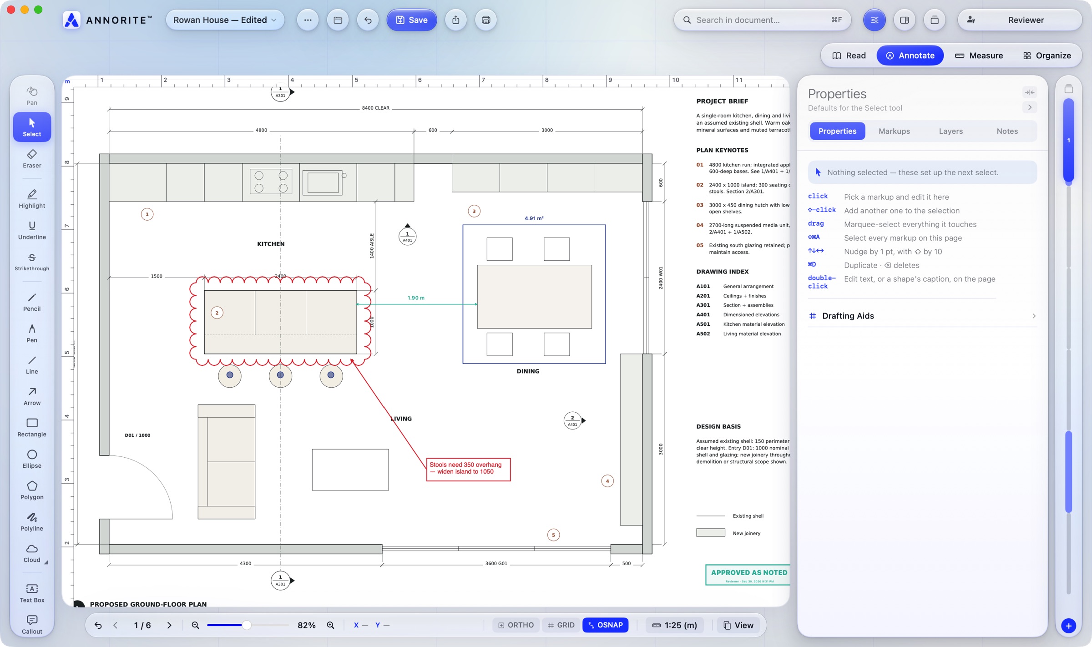The width and height of the screenshot is (1092, 647).
Task: Pick the Arrow tool
Action: [x=32, y=396]
